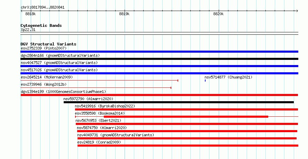308x159 pixels.
Task: Click the right arrowhead of the ruler
Action: tap(297, 11)
